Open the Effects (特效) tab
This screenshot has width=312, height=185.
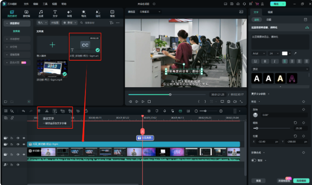point(84,14)
